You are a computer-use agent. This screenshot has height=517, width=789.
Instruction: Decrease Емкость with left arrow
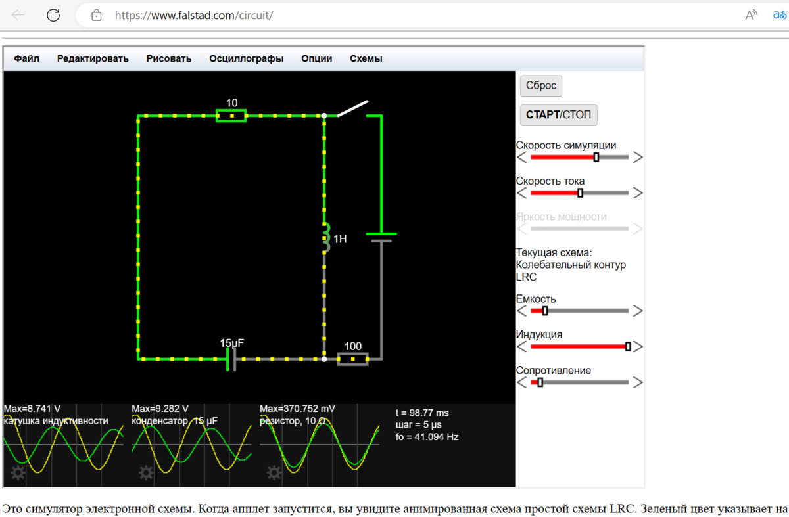(x=522, y=311)
